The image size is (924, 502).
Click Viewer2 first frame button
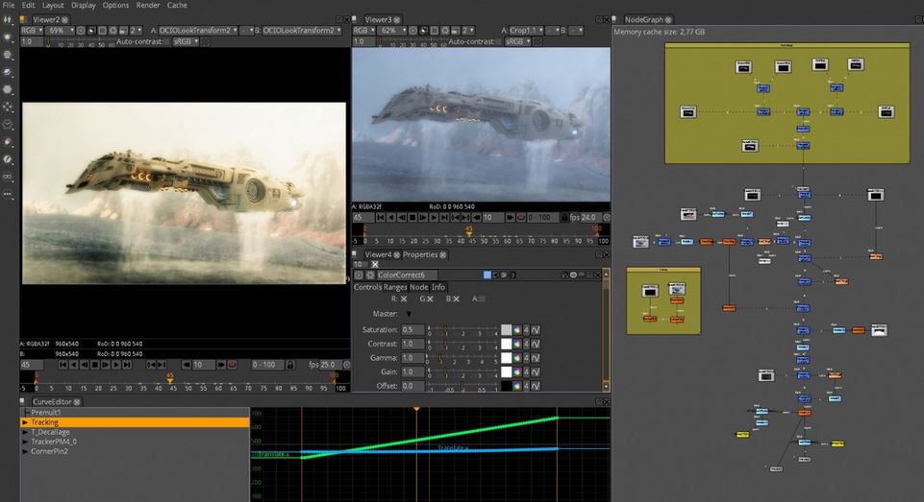coord(62,365)
